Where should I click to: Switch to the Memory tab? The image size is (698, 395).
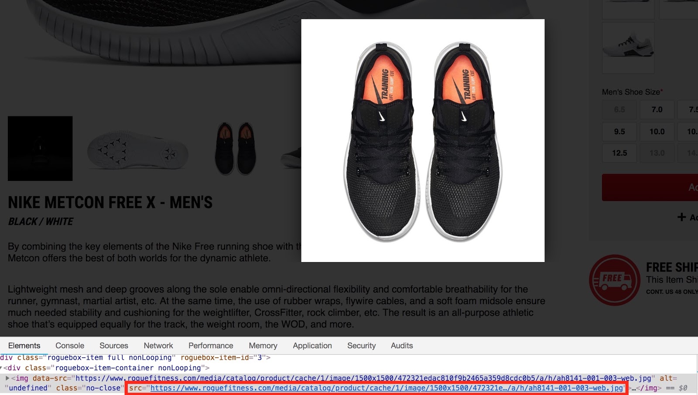(x=263, y=346)
